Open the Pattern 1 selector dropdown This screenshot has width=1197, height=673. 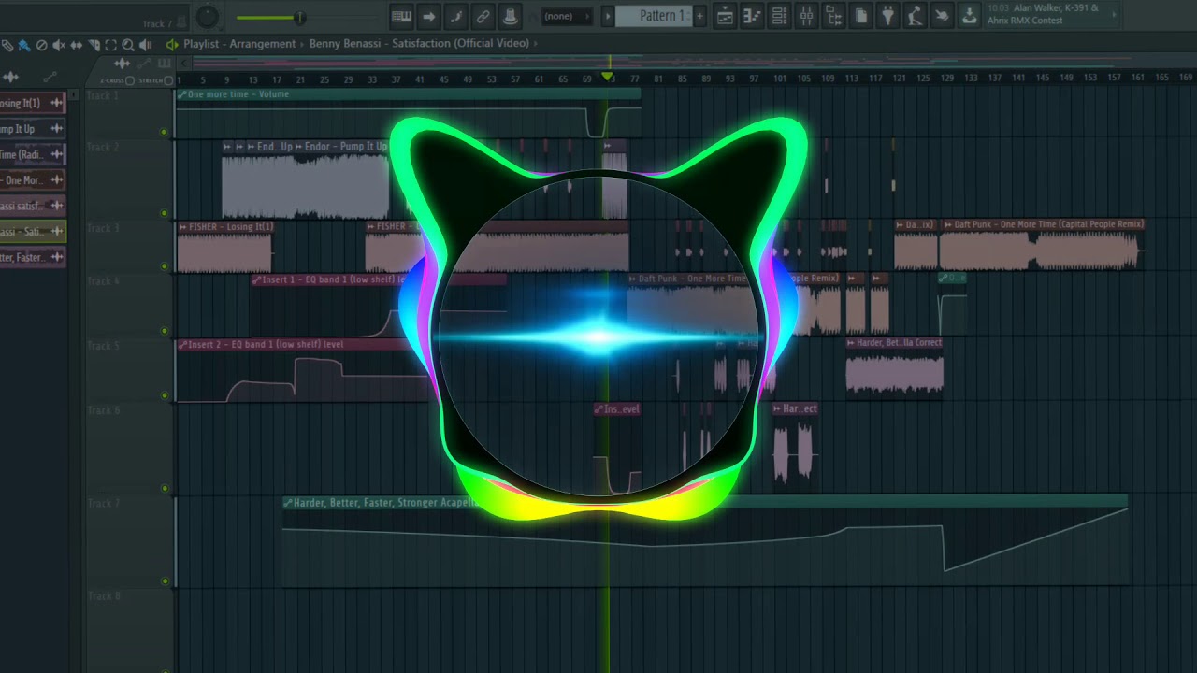click(x=652, y=16)
